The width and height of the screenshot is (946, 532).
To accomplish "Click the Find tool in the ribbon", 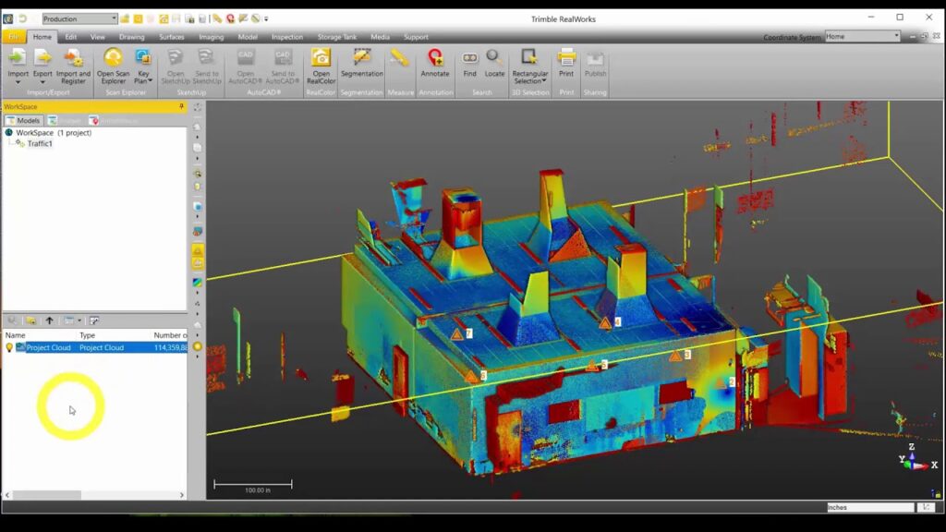I will (469, 65).
